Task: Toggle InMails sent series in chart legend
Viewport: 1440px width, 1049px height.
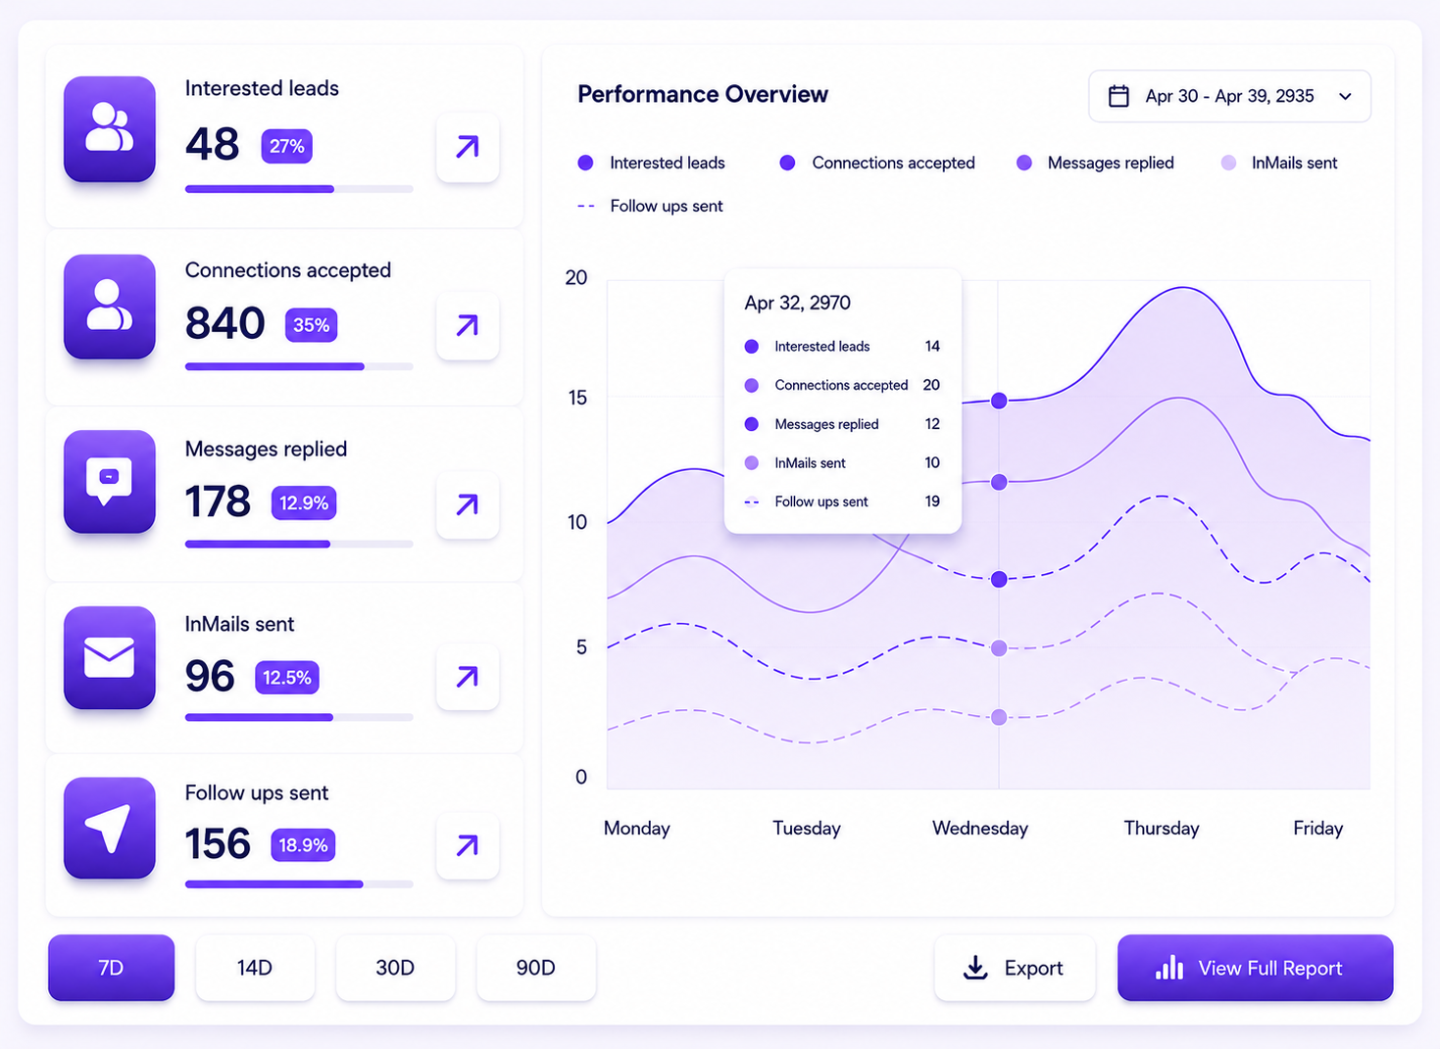Action: (x=1279, y=163)
